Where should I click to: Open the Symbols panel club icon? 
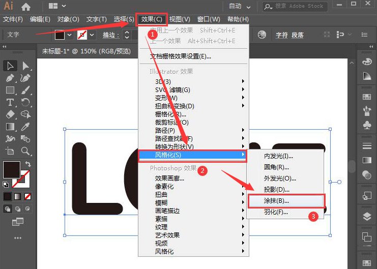(x=367, y=125)
